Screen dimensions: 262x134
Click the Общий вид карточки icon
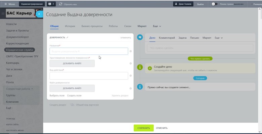pyautogui.click(x=72, y=105)
